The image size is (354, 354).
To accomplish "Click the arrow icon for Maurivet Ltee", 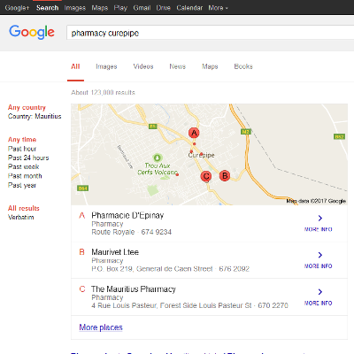I will click(320, 255).
